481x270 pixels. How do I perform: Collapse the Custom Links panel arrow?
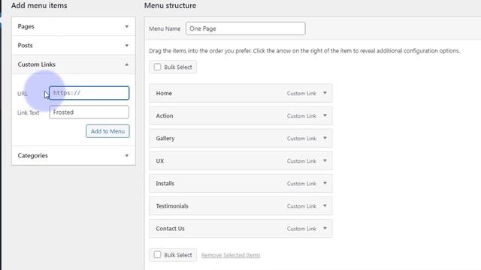[x=127, y=64]
